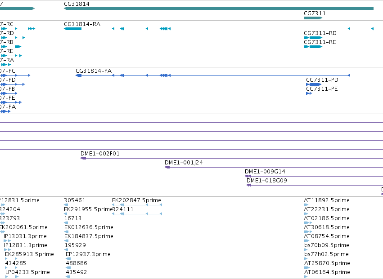This screenshot has height=279, width=383.
Task: Click the 434285 EST label
Action: click(16, 263)
